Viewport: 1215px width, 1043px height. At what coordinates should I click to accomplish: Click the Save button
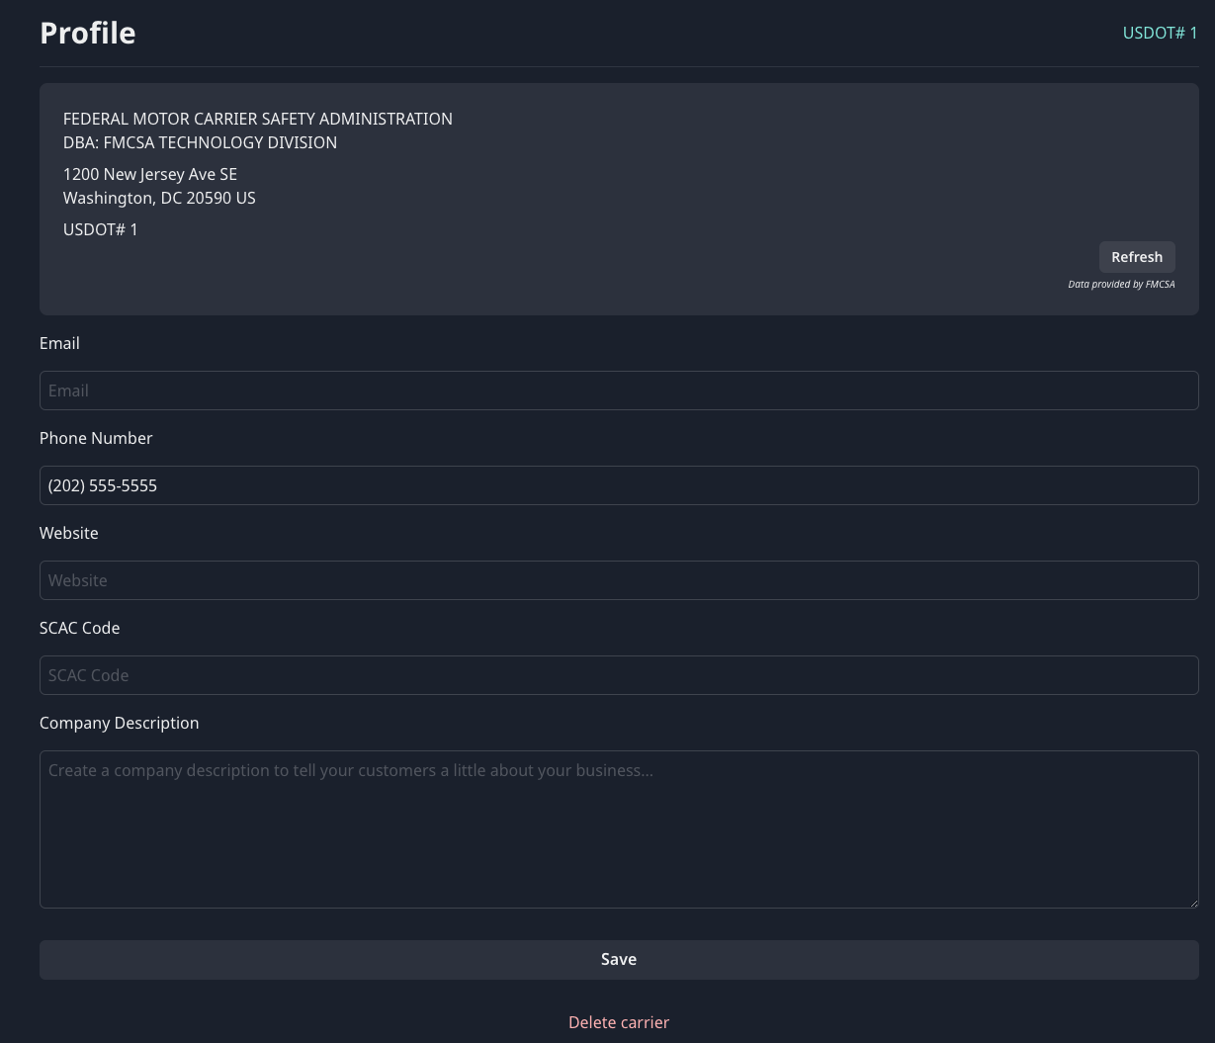pos(619,960)
